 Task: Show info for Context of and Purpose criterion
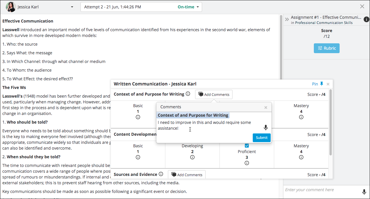pyautogui.click(x=188, y=94)
